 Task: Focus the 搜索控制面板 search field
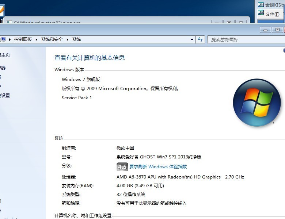coord(246,39)
